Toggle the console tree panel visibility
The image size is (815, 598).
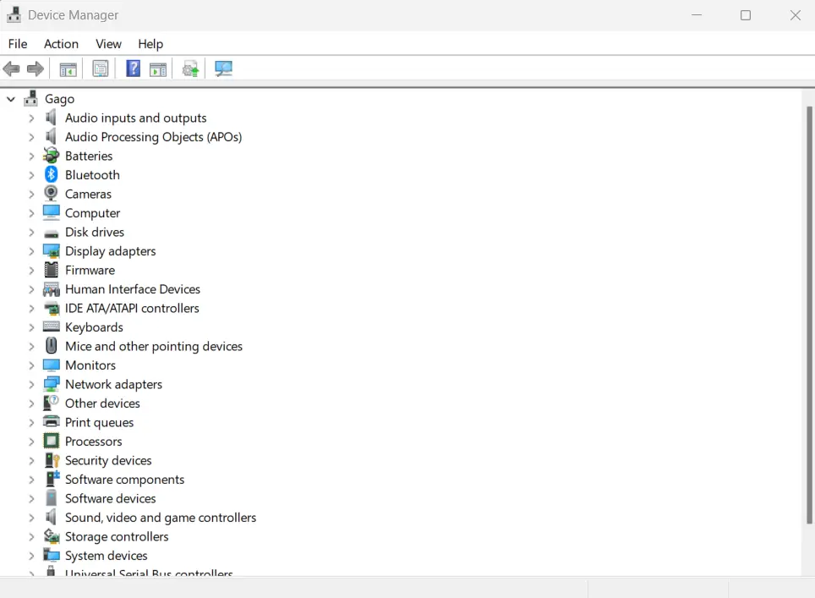[68, 68]
